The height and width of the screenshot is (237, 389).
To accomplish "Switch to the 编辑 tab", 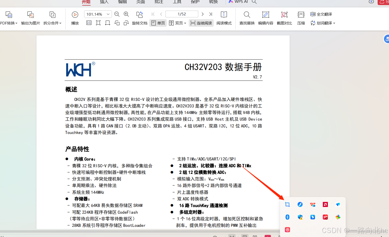I will coord(122,2).
